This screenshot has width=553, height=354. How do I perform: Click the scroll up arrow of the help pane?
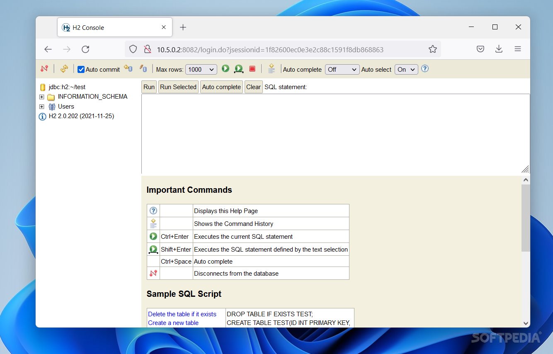[x=526, y=180]
